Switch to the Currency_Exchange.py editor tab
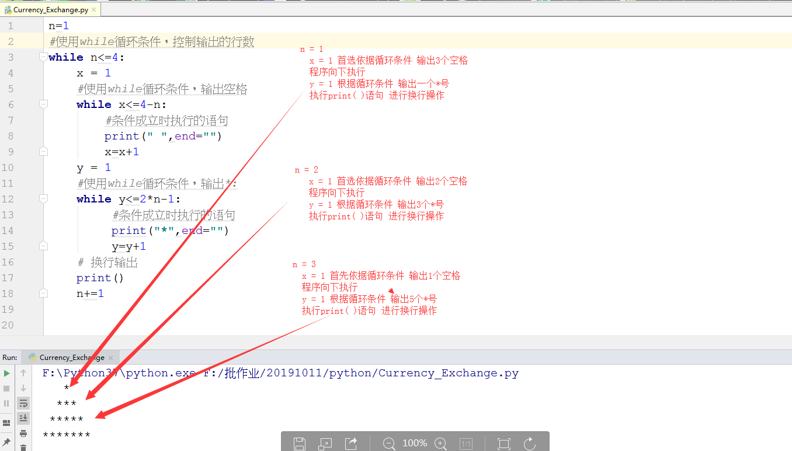Viewport: 792px width, 451px height. pos(51,10)
